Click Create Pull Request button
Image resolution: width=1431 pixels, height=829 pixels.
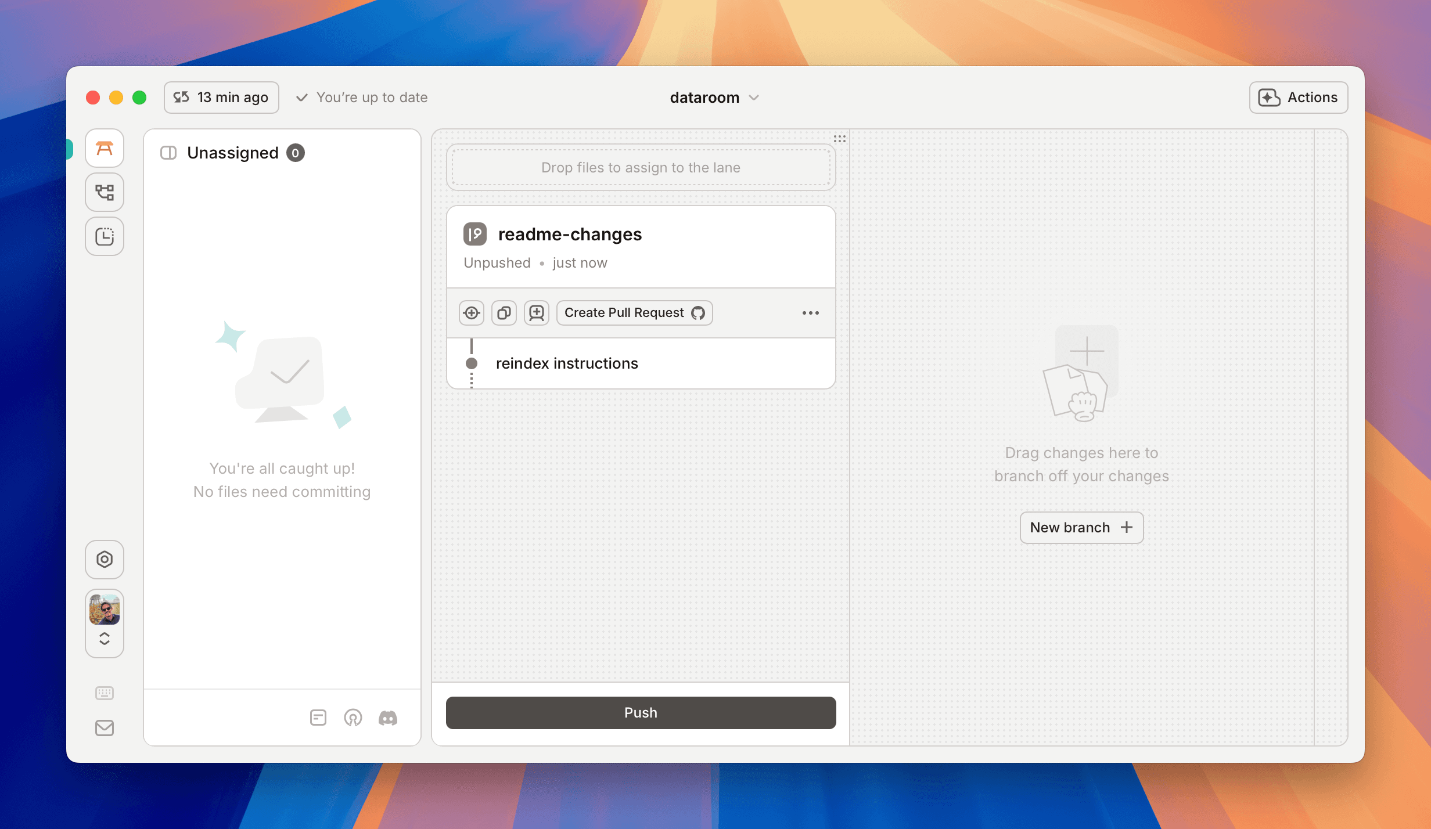(634, 313)
